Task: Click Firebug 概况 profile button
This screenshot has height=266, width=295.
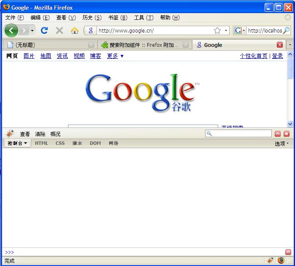Action: pos(55,134)
